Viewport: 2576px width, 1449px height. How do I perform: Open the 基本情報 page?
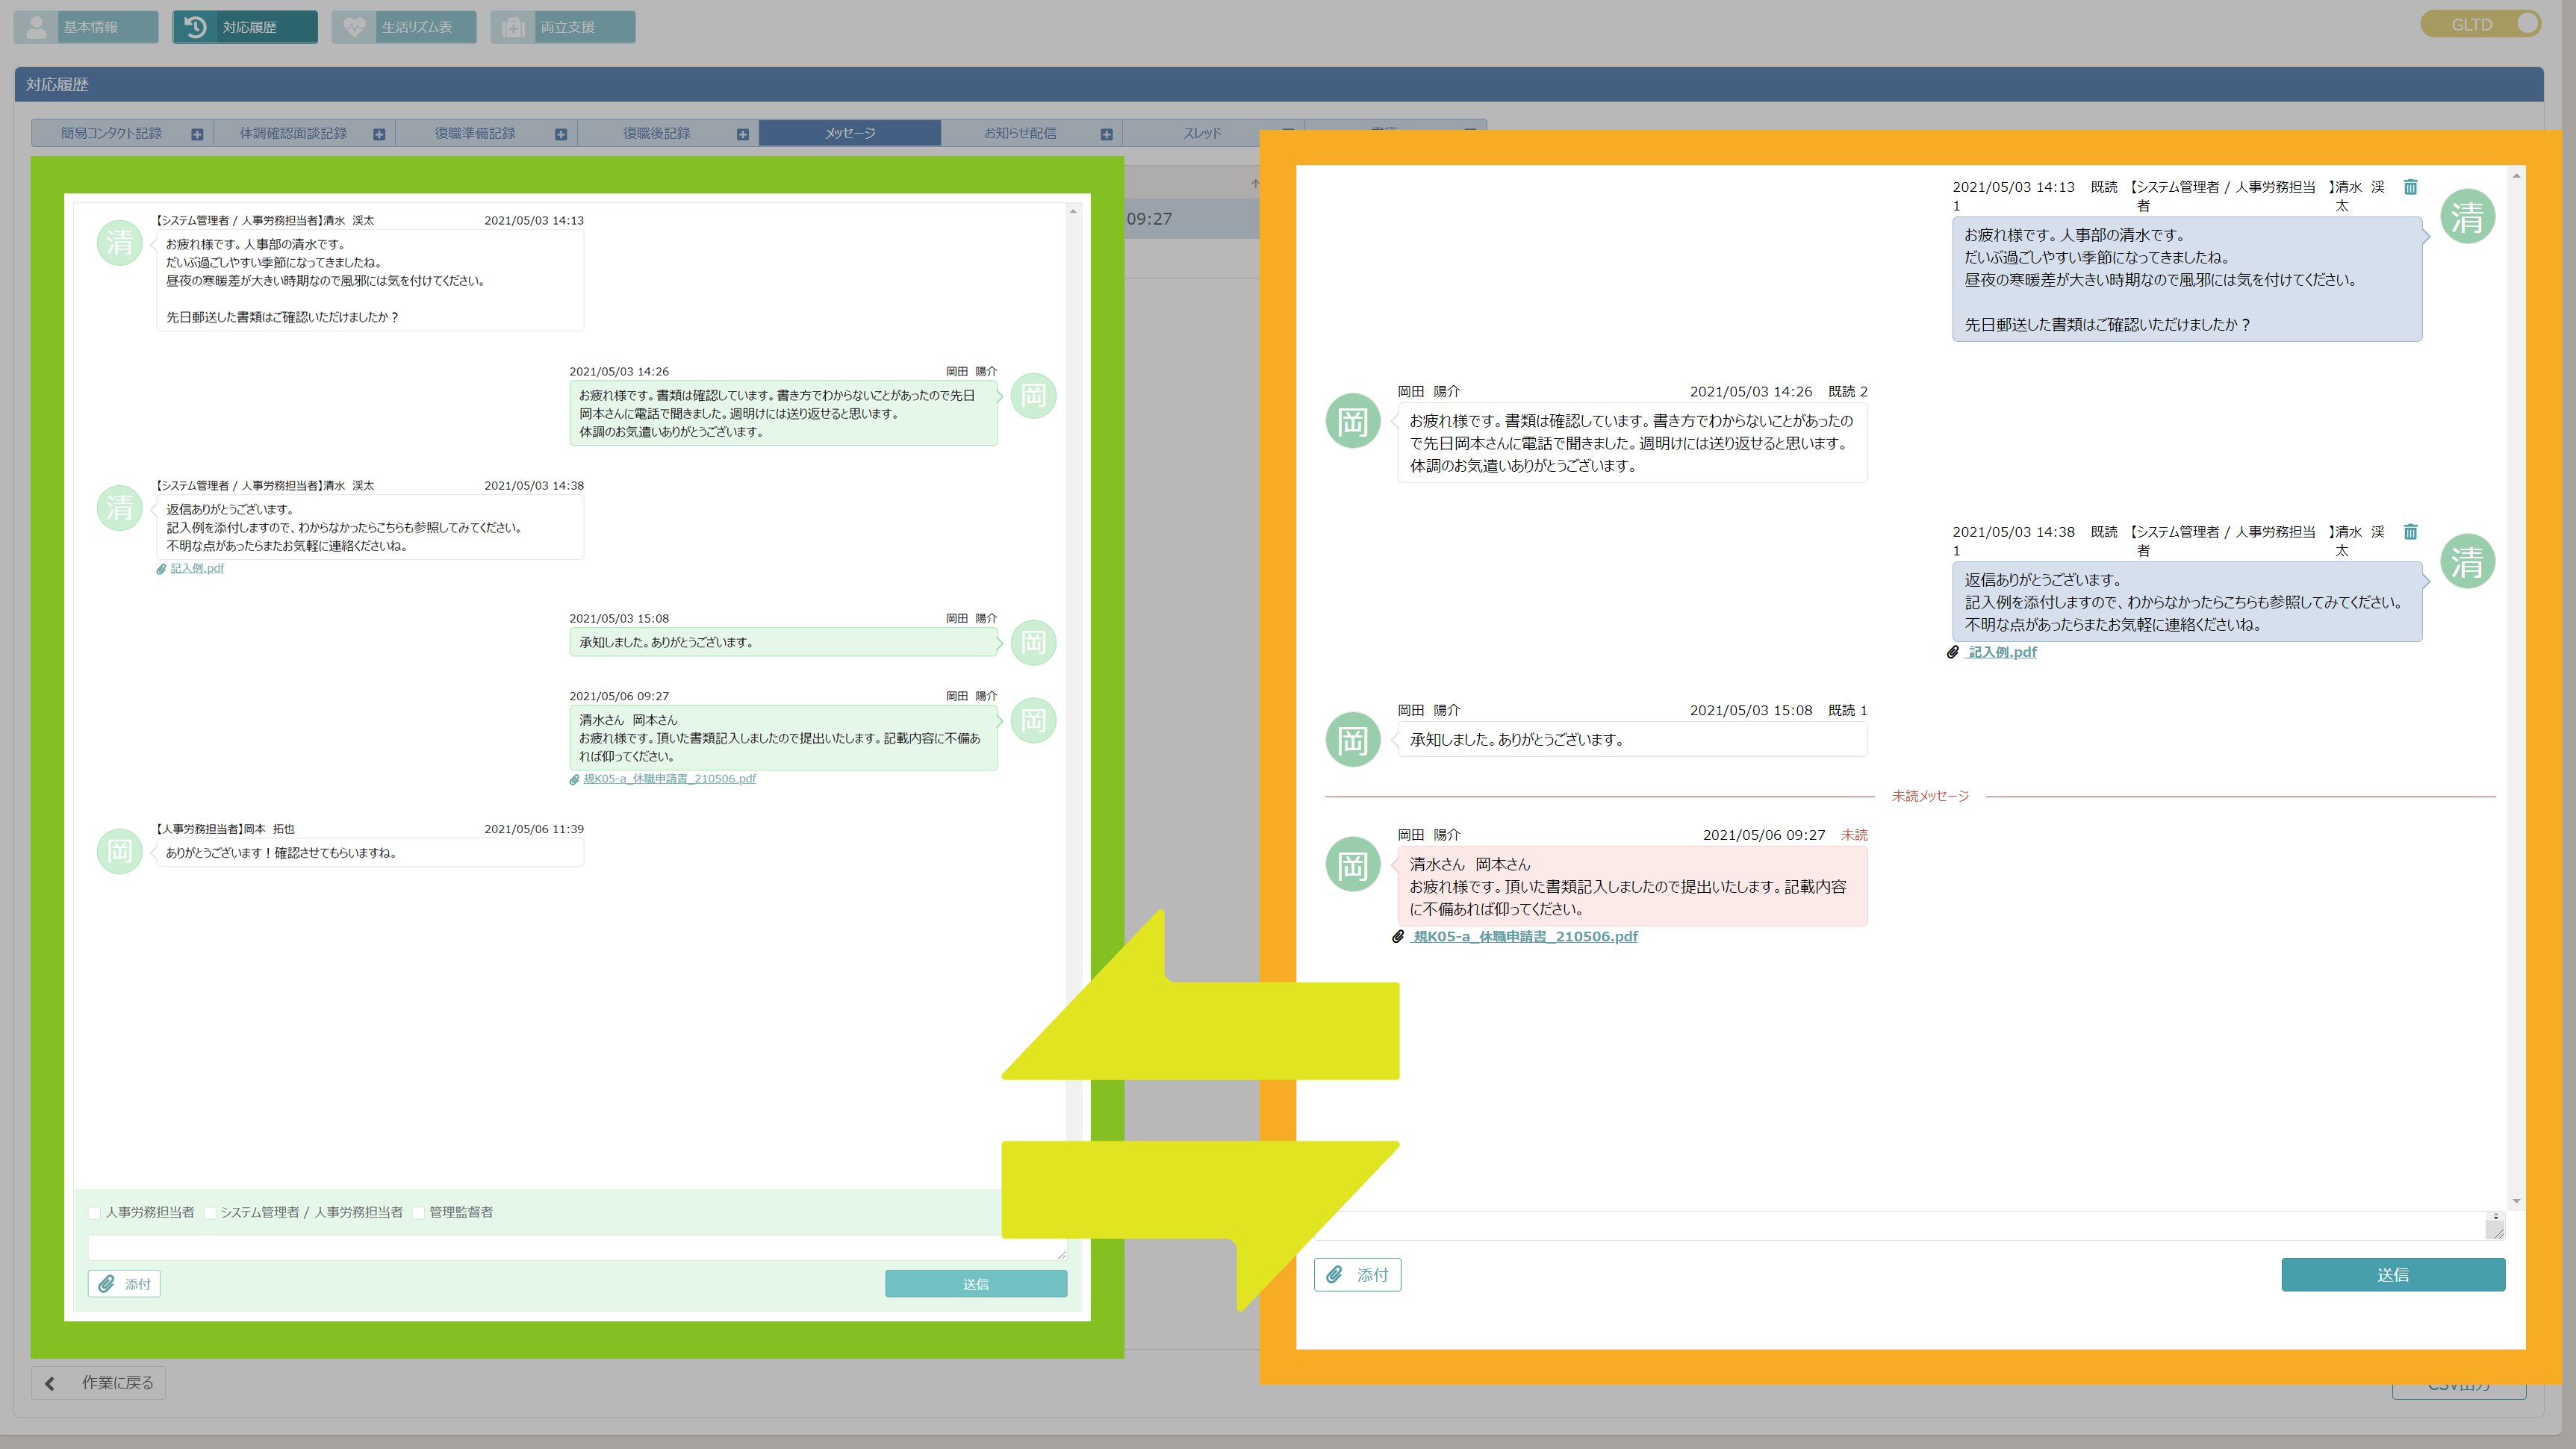pos(86,27)
